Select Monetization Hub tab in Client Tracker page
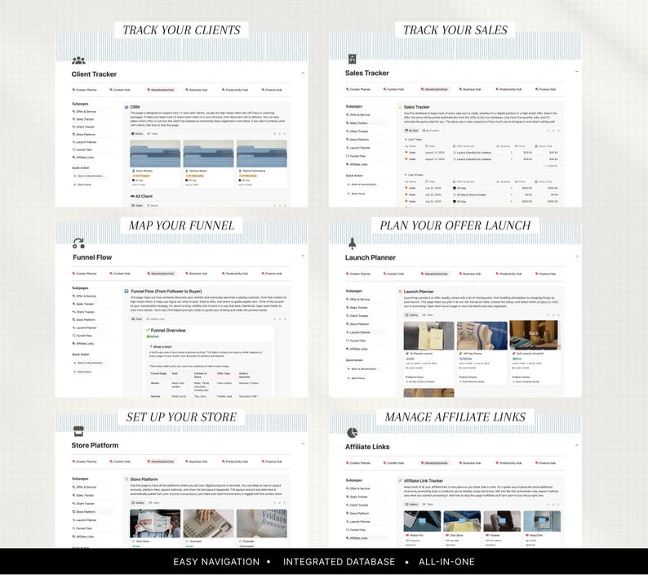Screen dimensions: 648x575 161,89
